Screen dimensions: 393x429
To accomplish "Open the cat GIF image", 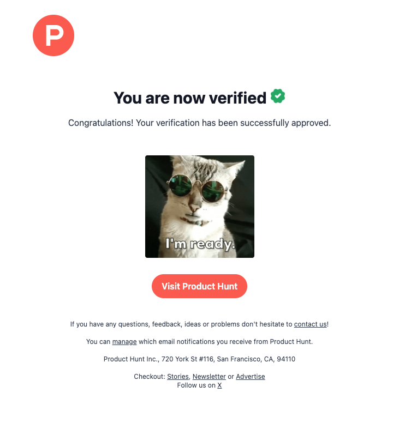I will tap(199, 206).
